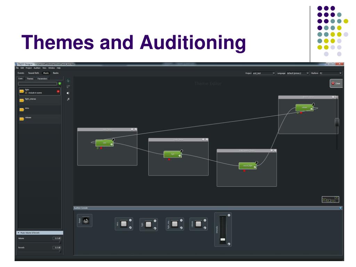Click the speaker audition tool icon

pos(68,93)
